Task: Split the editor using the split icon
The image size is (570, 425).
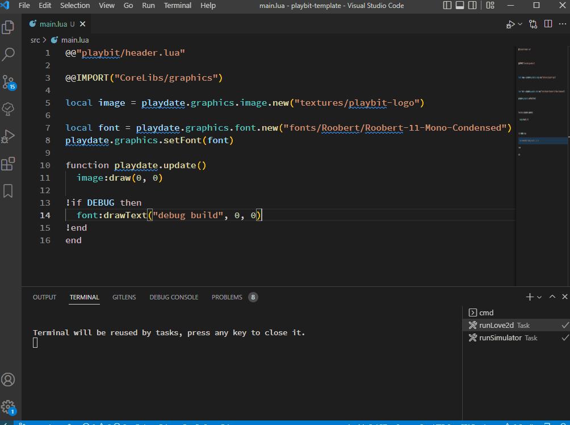Action: pyautogui.click(x=548, y=24)
